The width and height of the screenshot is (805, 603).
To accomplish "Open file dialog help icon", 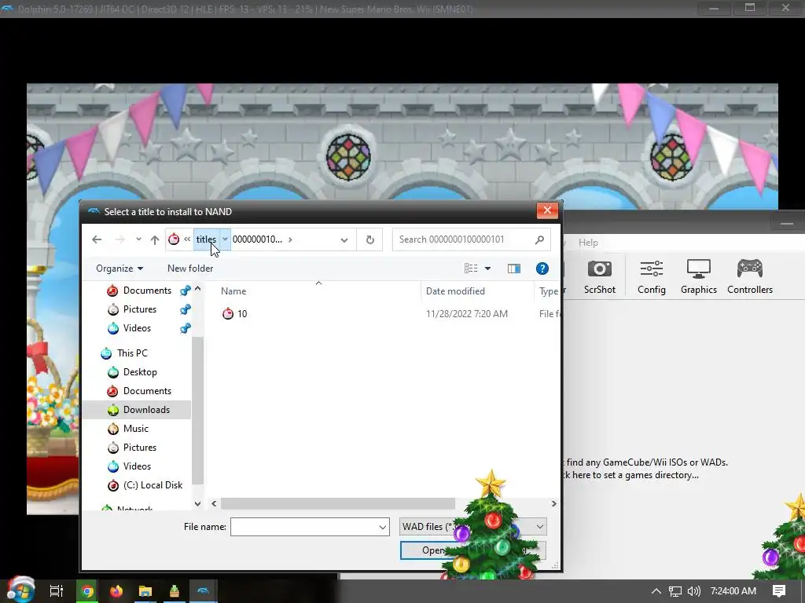I will 542,269.
